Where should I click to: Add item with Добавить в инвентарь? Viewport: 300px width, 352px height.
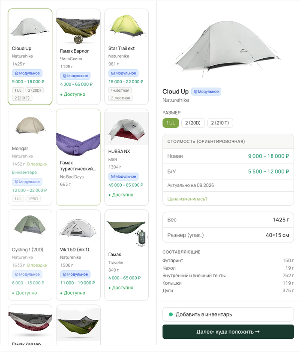228,314
